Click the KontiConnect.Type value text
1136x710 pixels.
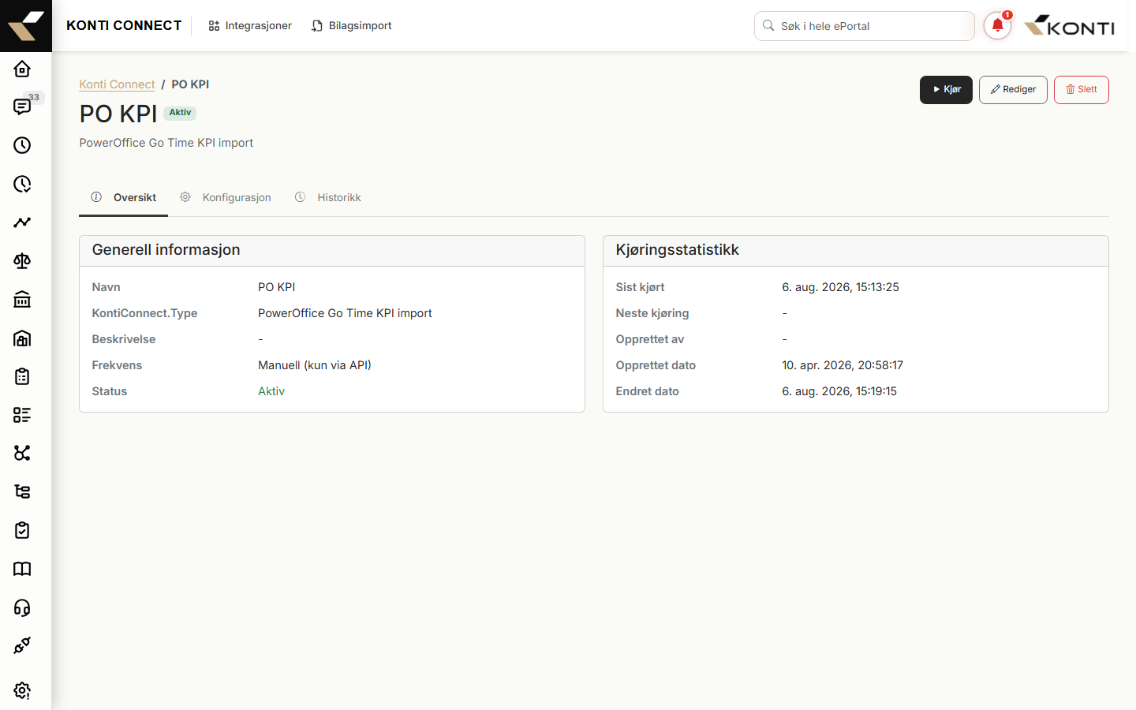tap(345, 313)
